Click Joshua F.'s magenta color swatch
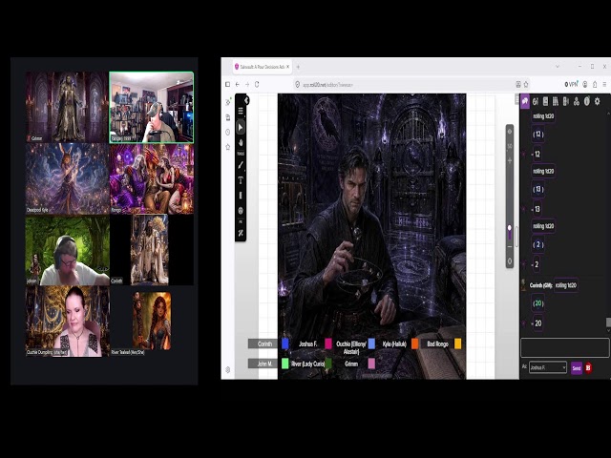This screenshot has height=458, width=611. coord(328,343)
